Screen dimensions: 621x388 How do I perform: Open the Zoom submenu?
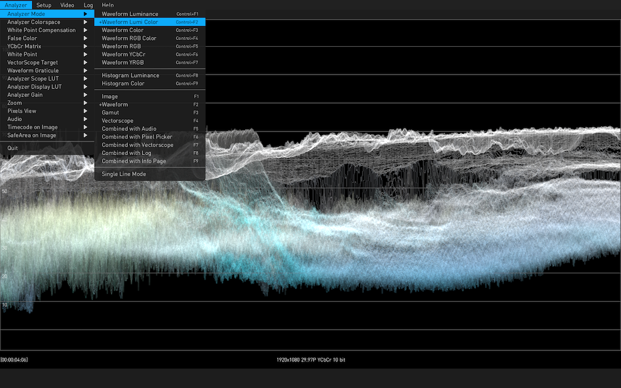(15, 103)
